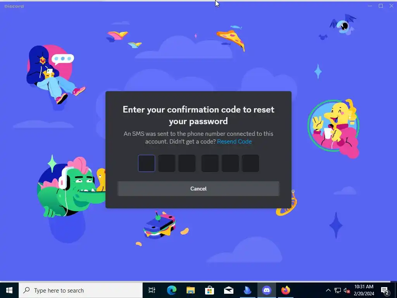Viewport: 397px width, 298px height.
Task: Select the fourth confirmation code digit box
Action: coord(210,163)
